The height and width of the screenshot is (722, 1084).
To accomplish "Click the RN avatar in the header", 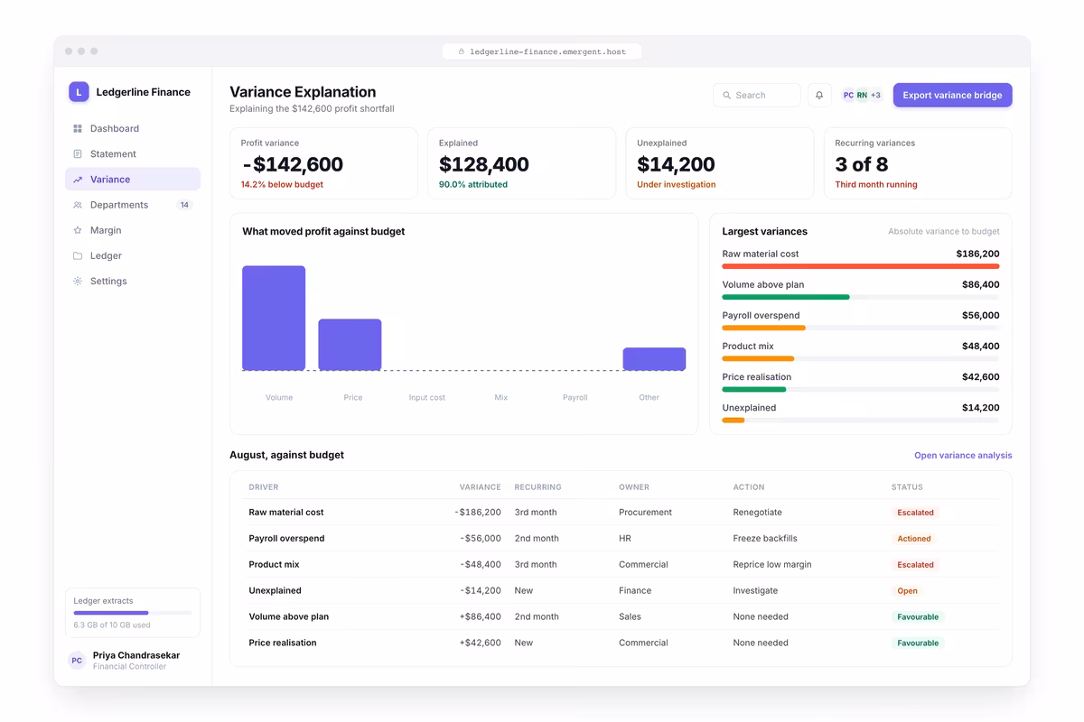I will [x=862, y=95].
